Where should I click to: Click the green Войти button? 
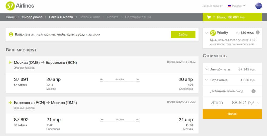tap(183, 35)
